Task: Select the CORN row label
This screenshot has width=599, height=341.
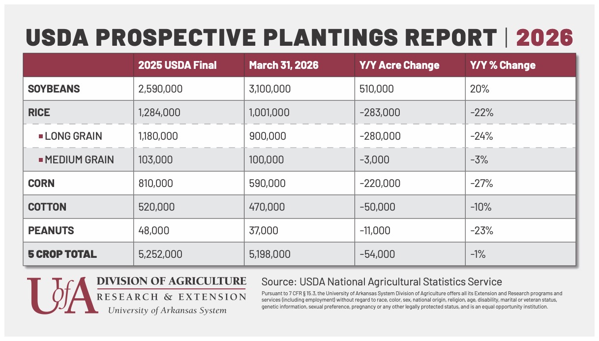Action: point(41,184)
